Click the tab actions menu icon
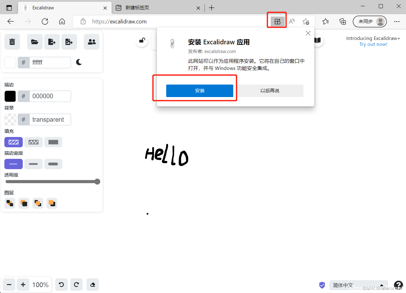Screen dimensions: 406x293 (9, 8)
